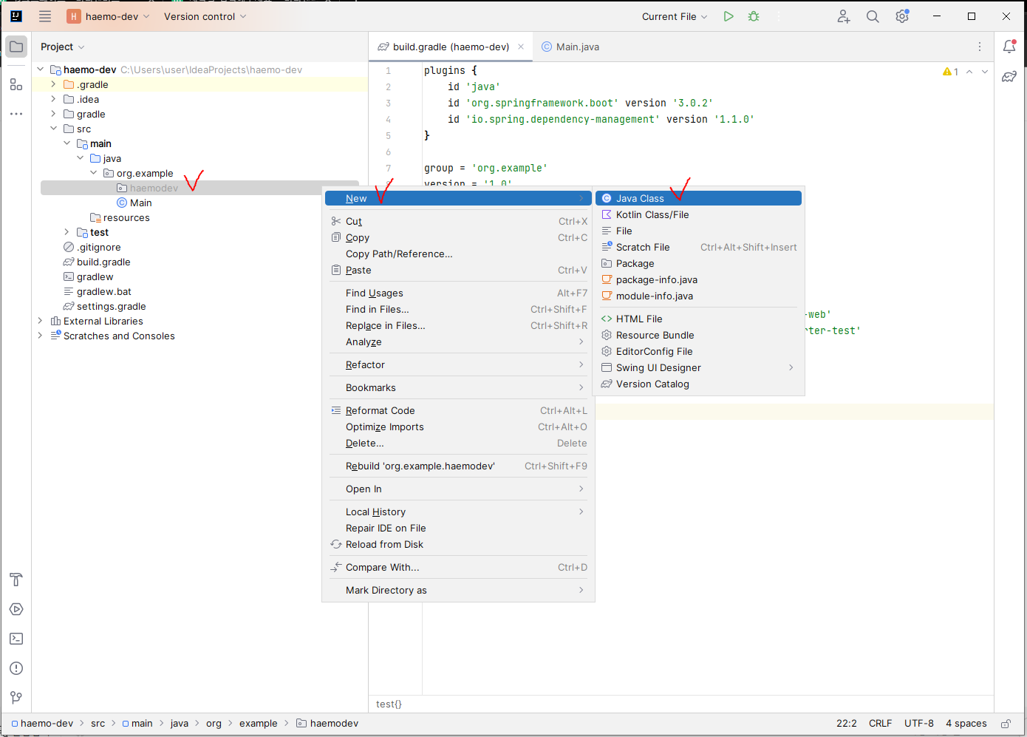Click Cut in the context menu

(458, 221)
